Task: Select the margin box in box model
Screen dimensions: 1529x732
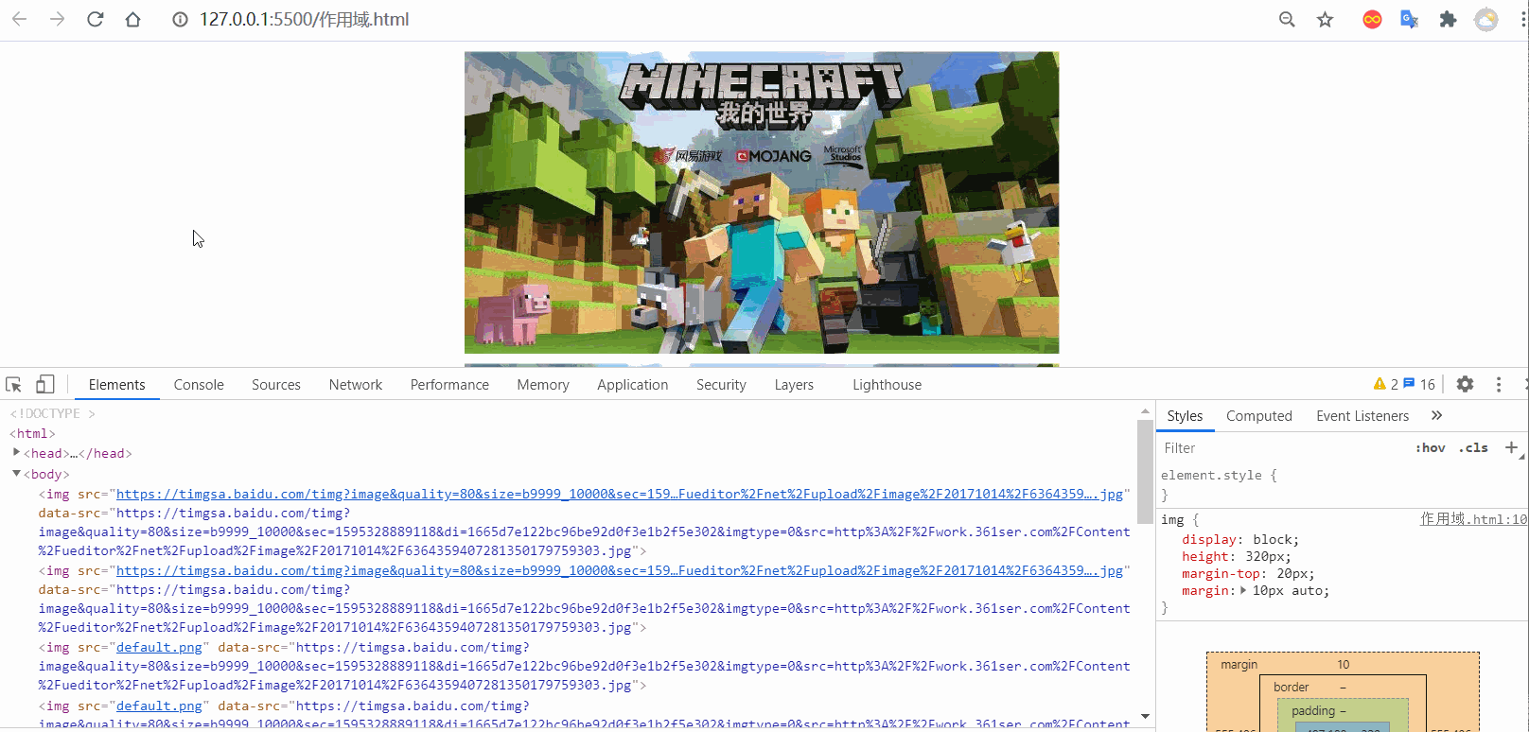Action: click(1239, 665)
